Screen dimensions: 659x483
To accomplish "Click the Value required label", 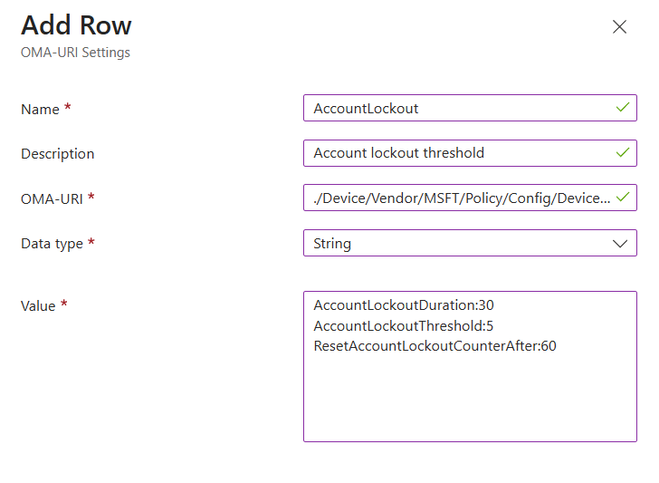I will 39,306.
